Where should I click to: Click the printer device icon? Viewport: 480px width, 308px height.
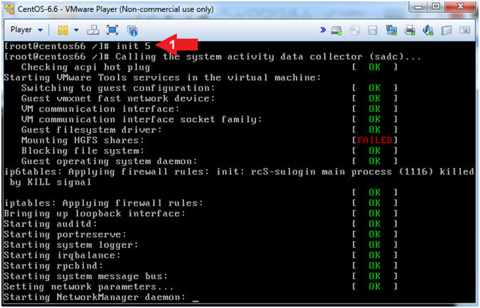(x=410, y=31)
